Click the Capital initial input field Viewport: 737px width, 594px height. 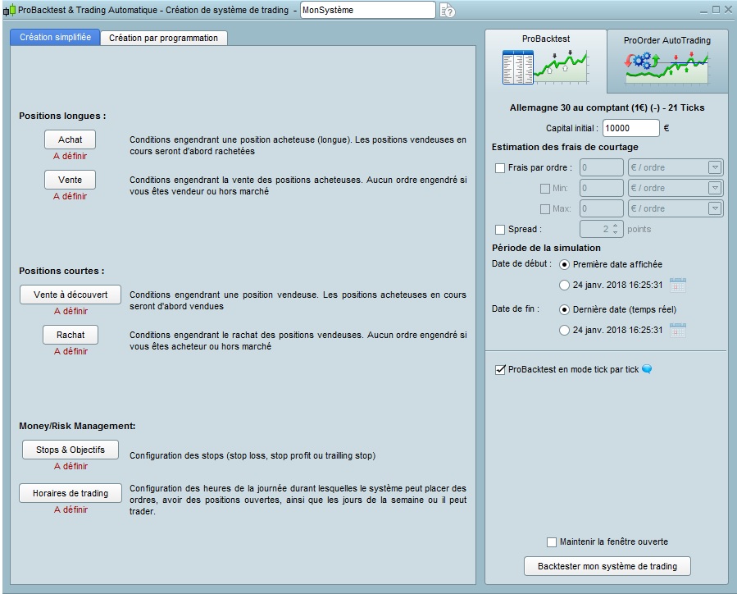[x=631, y=128]
